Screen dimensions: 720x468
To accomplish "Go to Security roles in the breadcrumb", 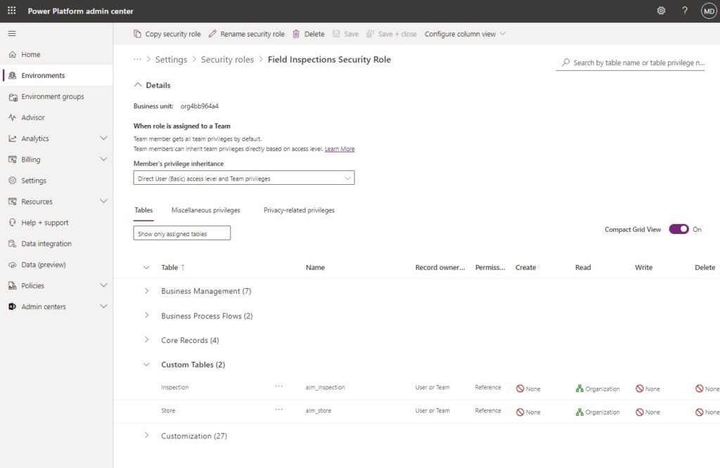I will pos(227,60).
